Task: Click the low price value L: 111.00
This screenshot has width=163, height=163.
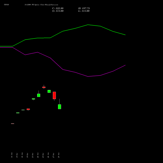Action: (84, 11)
